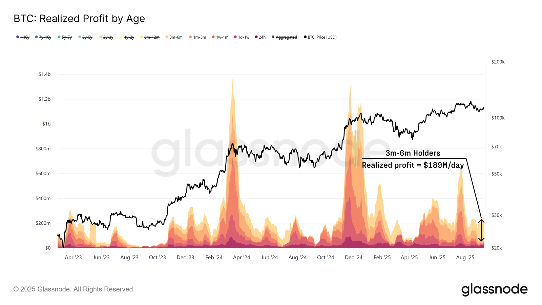Click the BTC: Realized Profit by Age title

coord(79,19)
